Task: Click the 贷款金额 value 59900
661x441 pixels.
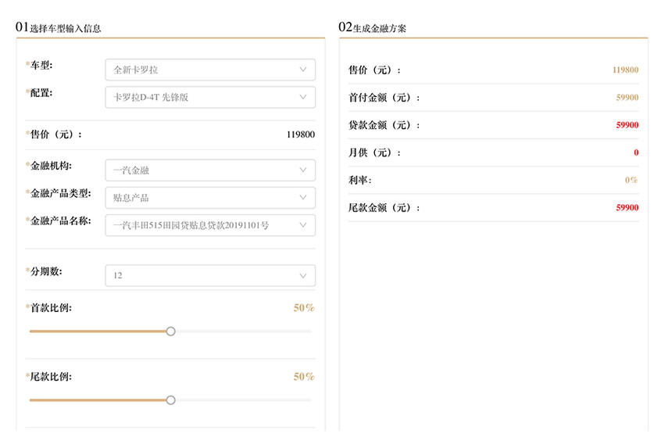Action: [627, 125]
